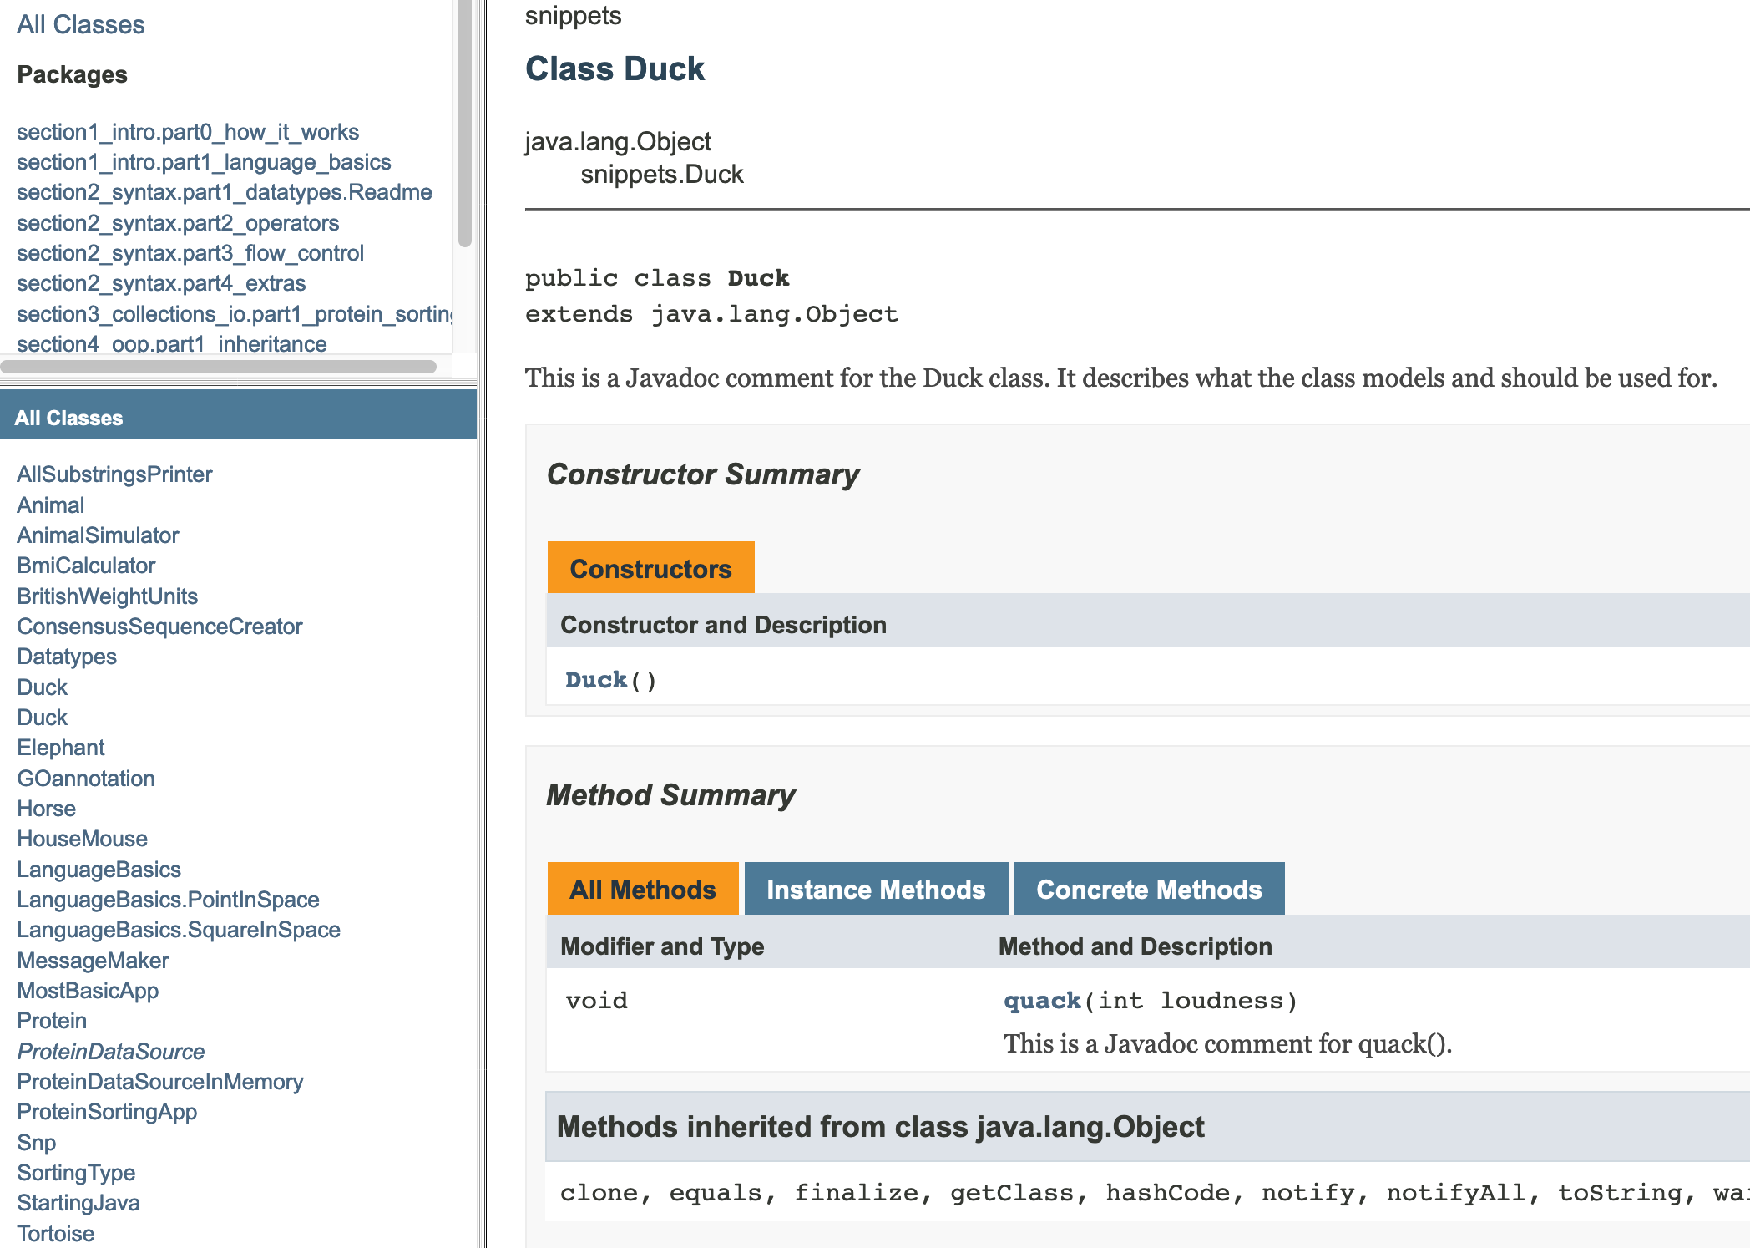Screen dimensions: 1750x1248
Task: Click the section2_syntax.part1_datatypes.Readme package
Action: tap(216, 190)
